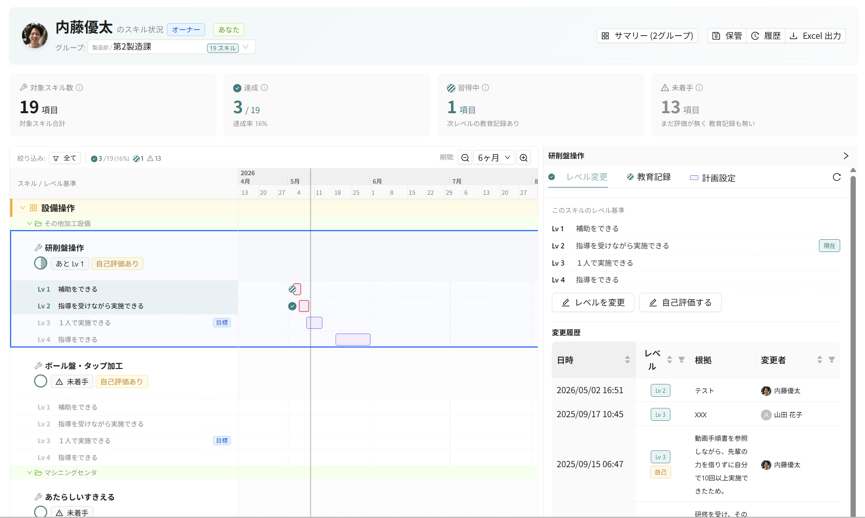Image resolution: width=865 pixels, height=518 pixels.
Task: Sort the レベル column
Action: 670,360
